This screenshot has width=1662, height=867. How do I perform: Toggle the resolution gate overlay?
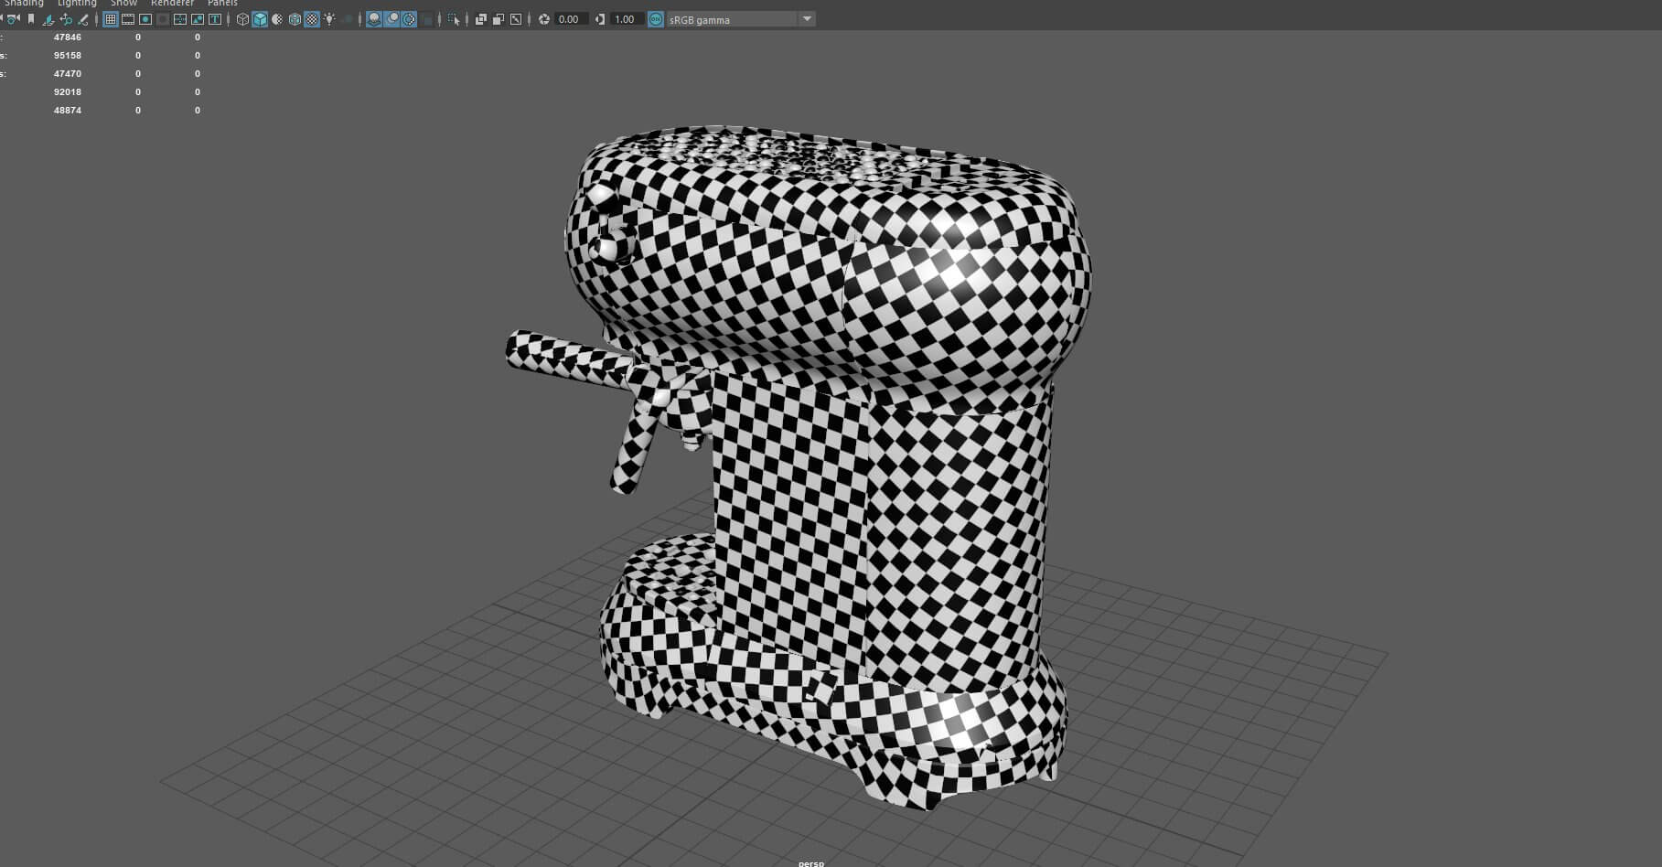coord(145,19)
